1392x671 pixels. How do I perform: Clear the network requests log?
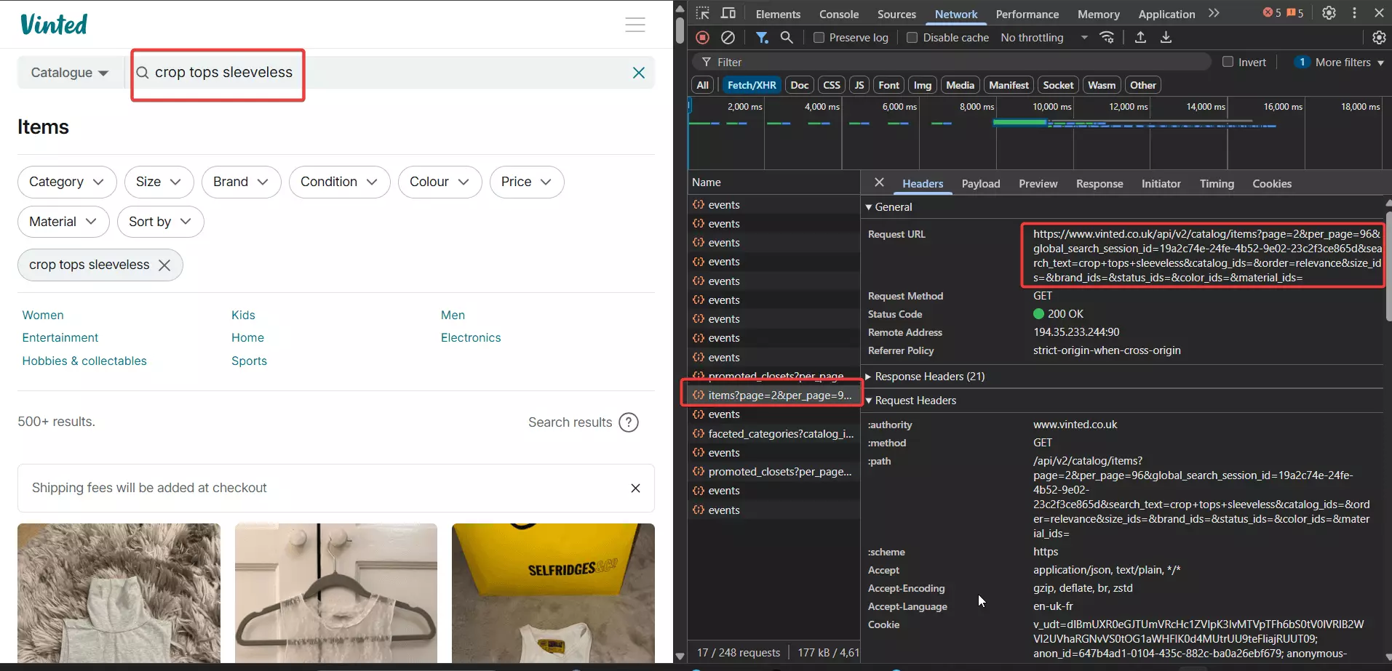727,37
